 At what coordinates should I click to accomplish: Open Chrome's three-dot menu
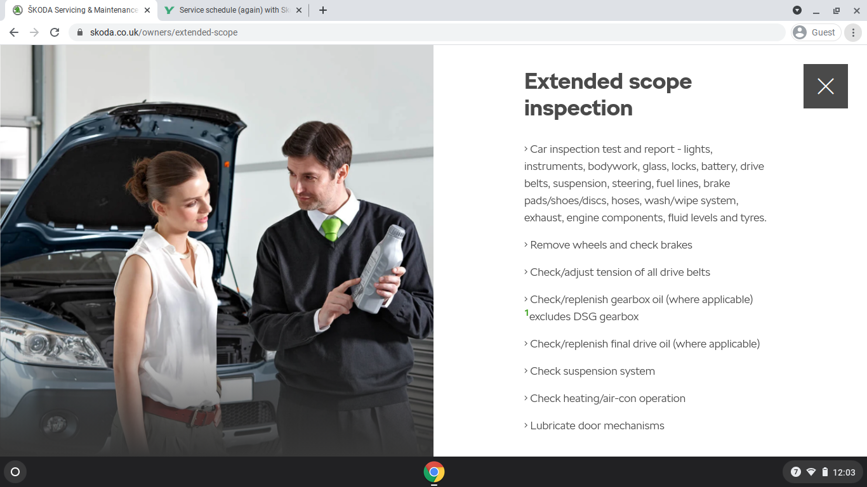[853, 32]
